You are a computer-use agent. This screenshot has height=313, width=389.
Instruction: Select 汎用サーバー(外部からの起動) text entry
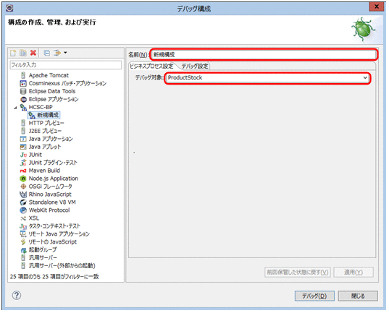pos(62,266)
